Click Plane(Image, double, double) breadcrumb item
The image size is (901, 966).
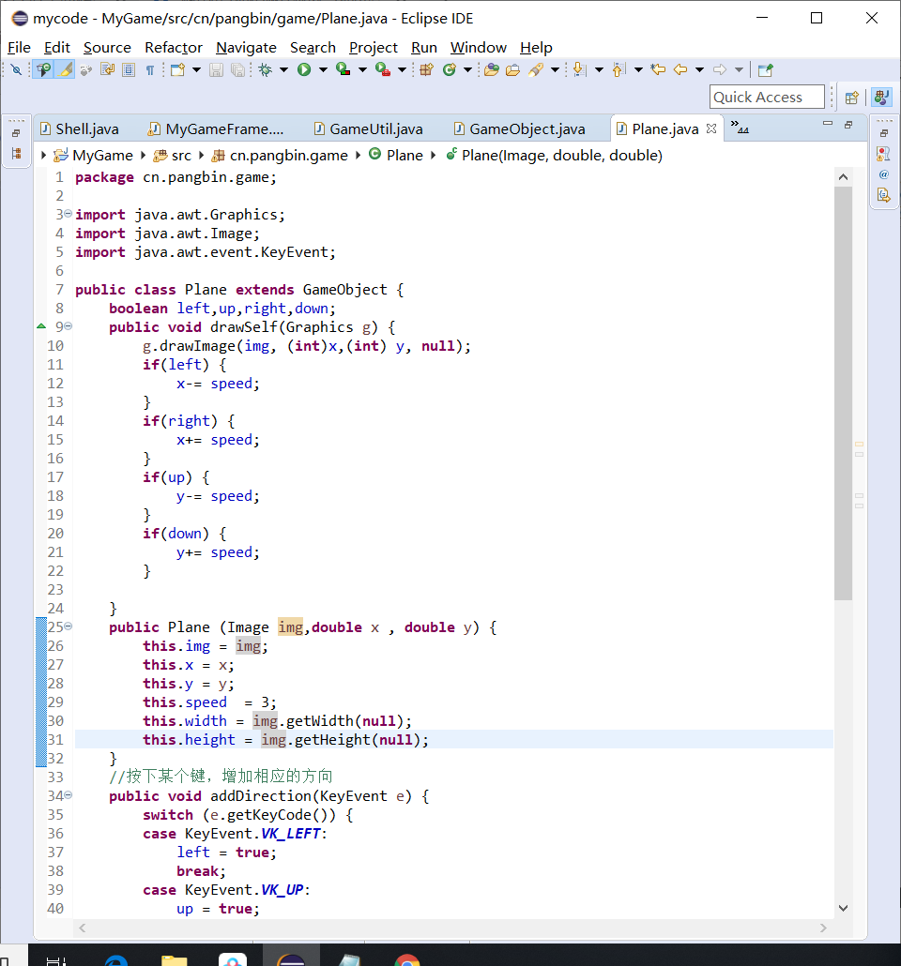click(x=555, y=156)
